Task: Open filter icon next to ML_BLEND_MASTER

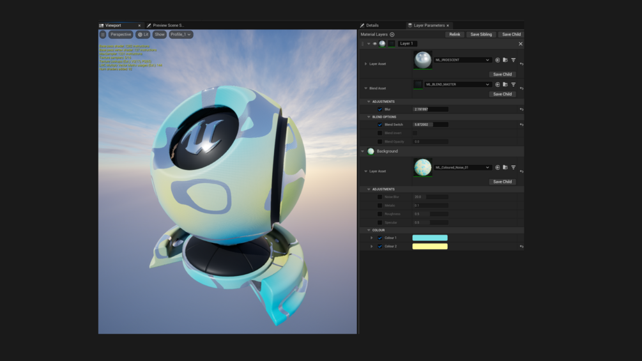Action: [x=513, y=85]
